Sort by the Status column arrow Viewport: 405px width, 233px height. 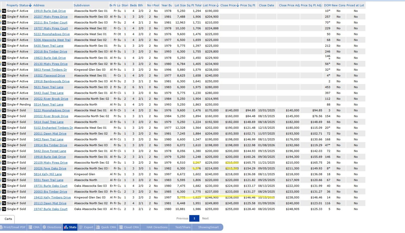pyautogui.click(x=30, y=5)
